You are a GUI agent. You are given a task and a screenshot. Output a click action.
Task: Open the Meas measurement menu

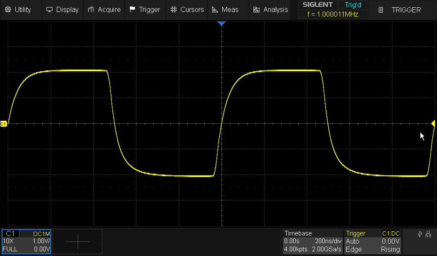tap(225, 9)
